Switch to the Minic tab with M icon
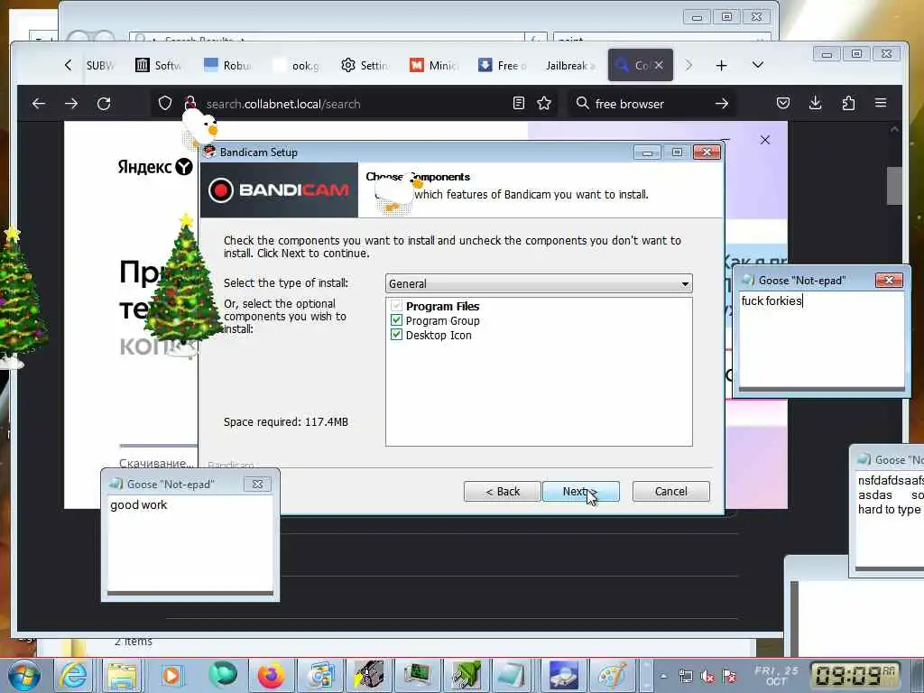Viewport: 924px width, 693px height. point(433,65)
